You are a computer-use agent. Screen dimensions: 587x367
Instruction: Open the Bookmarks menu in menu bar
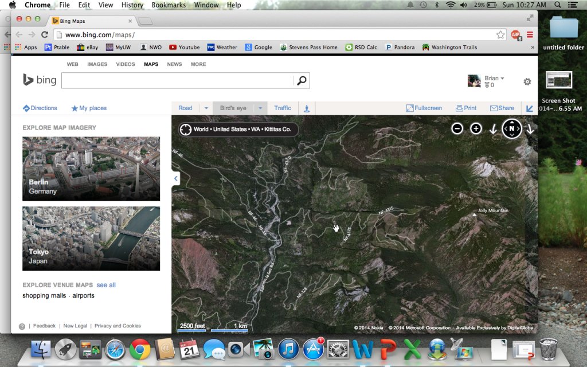point(169,5)
